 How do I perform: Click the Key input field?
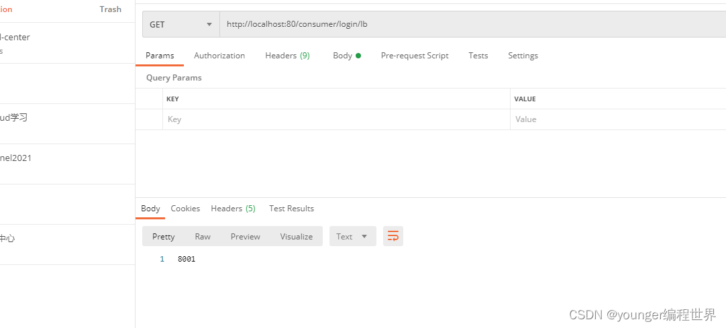(336, 119)
